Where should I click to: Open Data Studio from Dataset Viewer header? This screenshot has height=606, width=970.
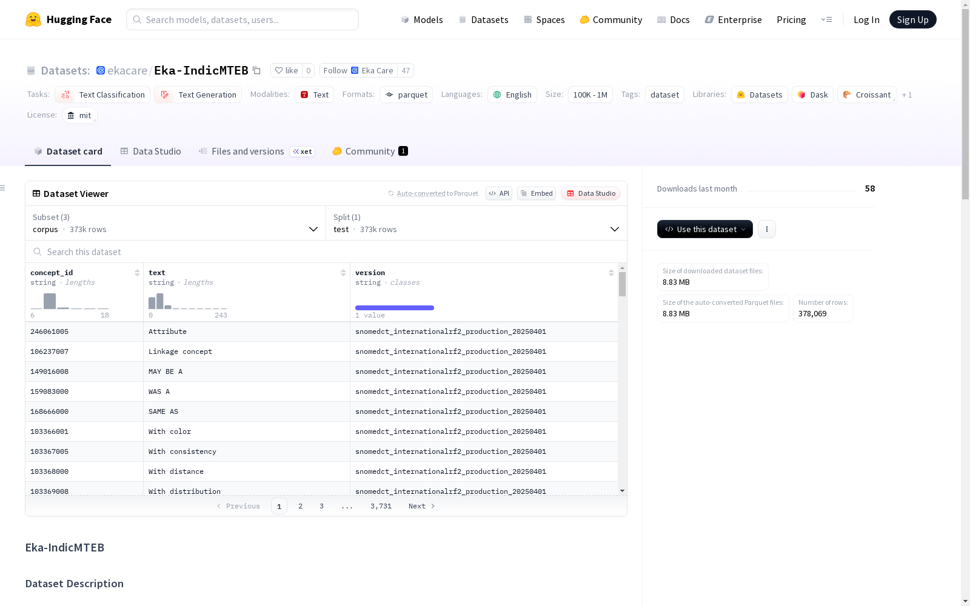591,193
